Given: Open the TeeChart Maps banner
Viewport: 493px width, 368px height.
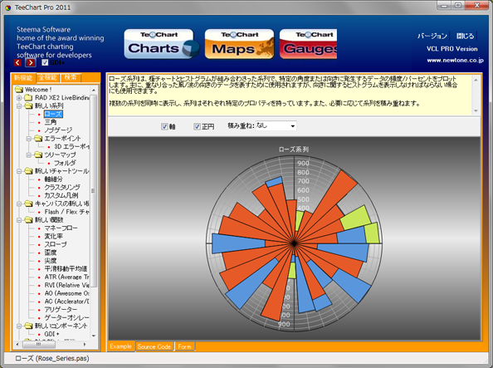Looking at the screenshot, I should point(239,44).
